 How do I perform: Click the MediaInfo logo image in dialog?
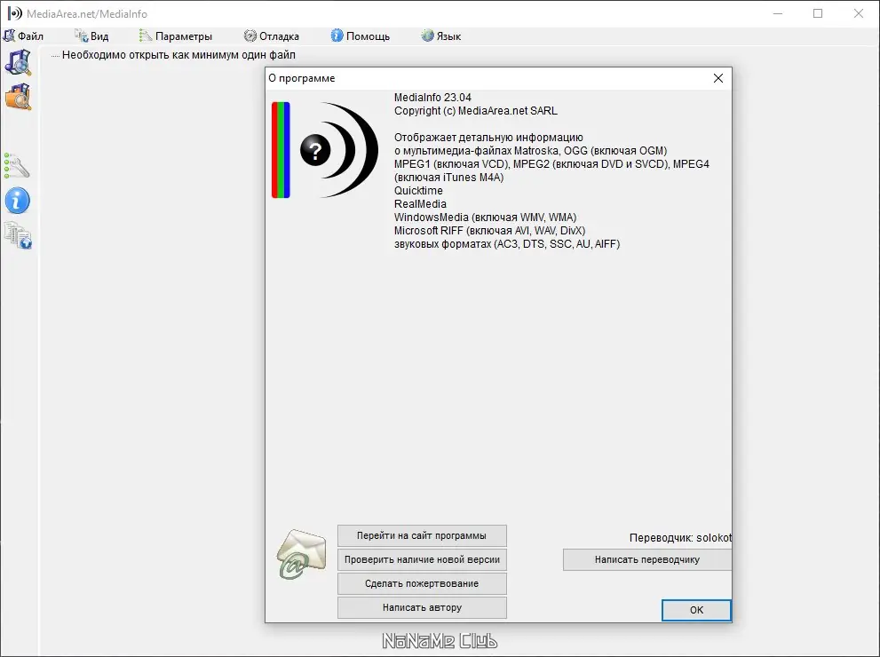[326, 150]
